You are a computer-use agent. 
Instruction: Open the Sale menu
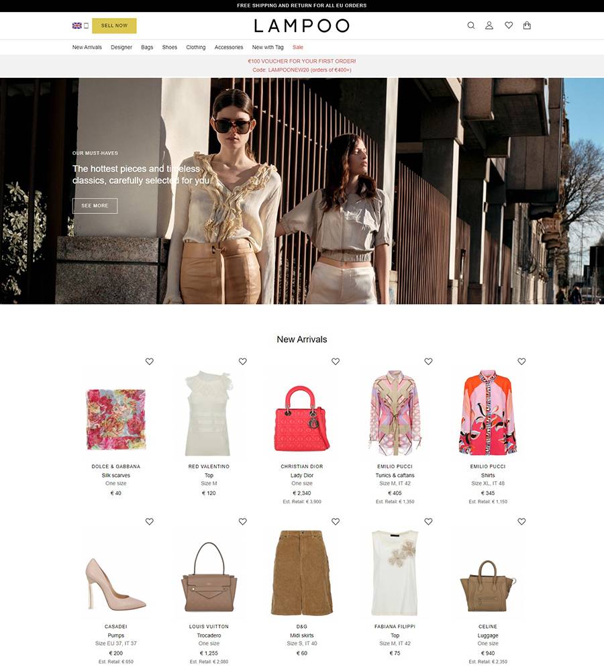click(298, 48)
